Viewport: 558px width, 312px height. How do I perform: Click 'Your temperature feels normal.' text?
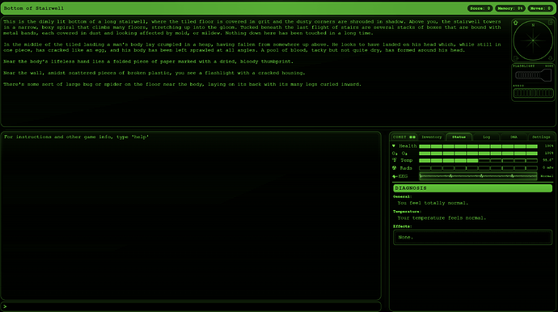(442, 218)
